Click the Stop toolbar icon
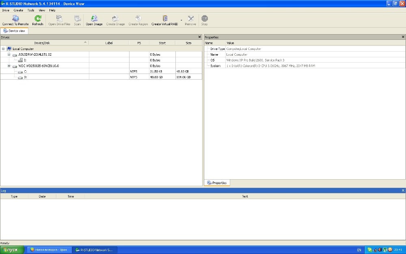Screen dimensions: 406x254 pyautogui.click(x=205, y=18)
